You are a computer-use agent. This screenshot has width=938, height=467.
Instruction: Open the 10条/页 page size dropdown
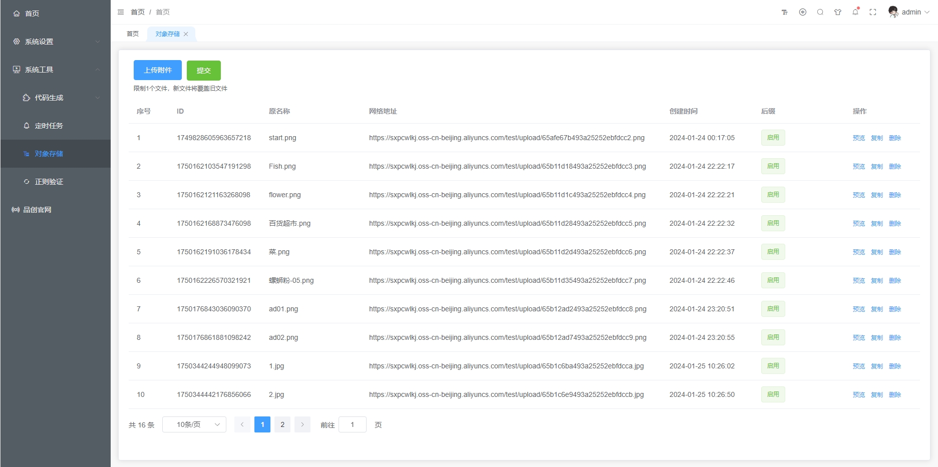[194, 424]
